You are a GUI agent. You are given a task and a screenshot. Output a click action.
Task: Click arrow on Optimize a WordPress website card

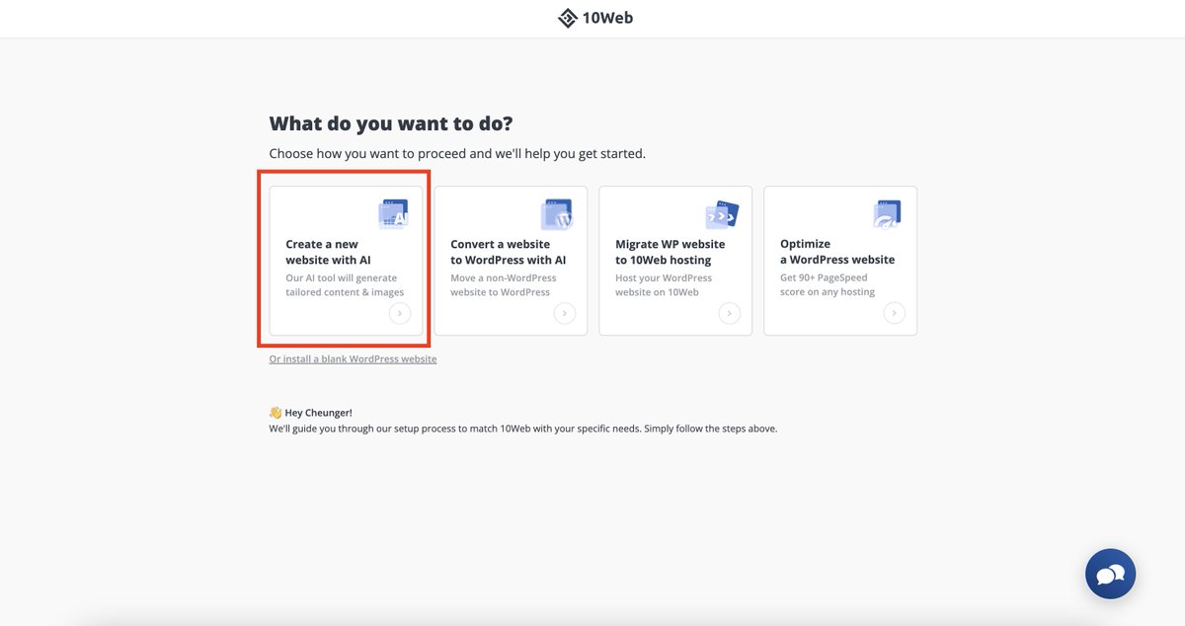(x=894, y=313)
